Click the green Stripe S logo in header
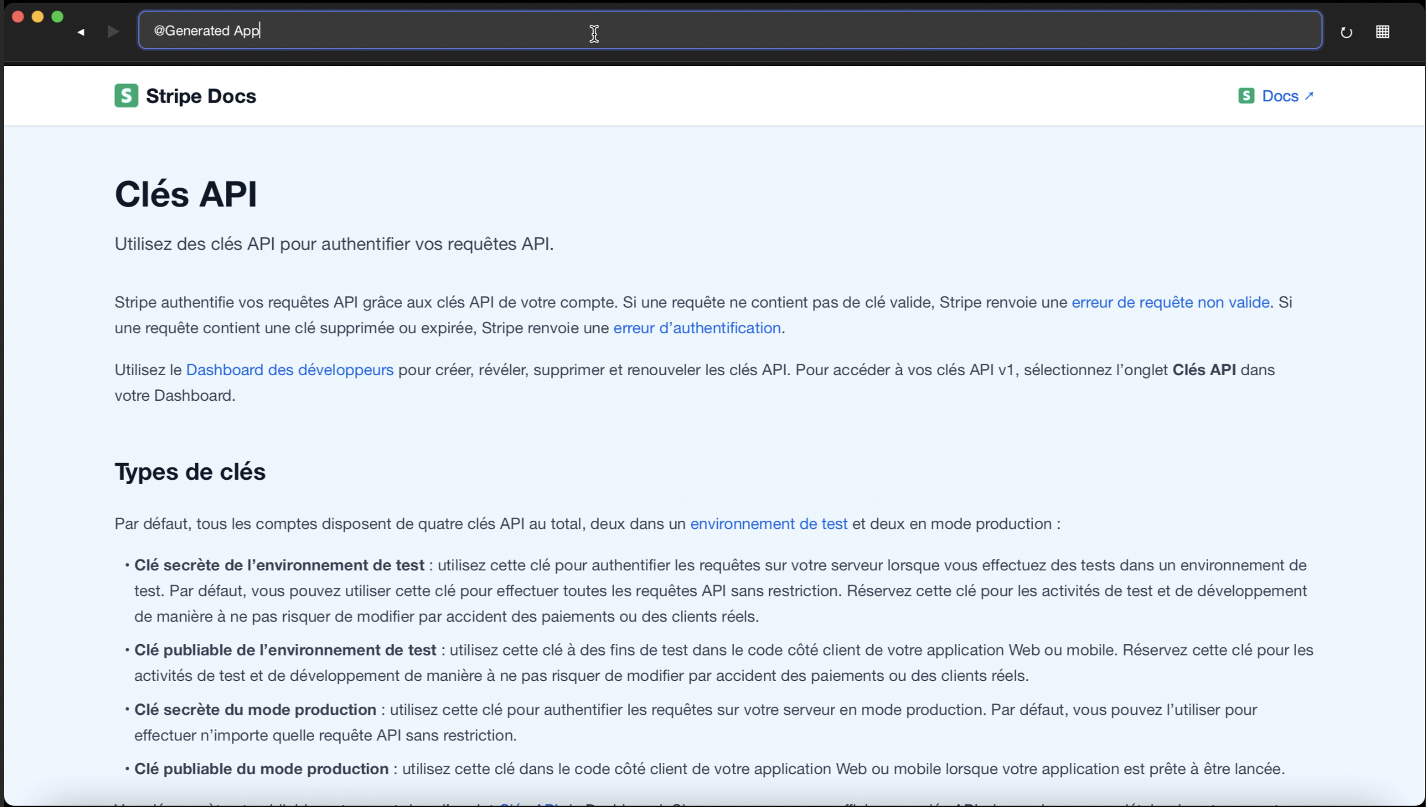 coord(126,95)
